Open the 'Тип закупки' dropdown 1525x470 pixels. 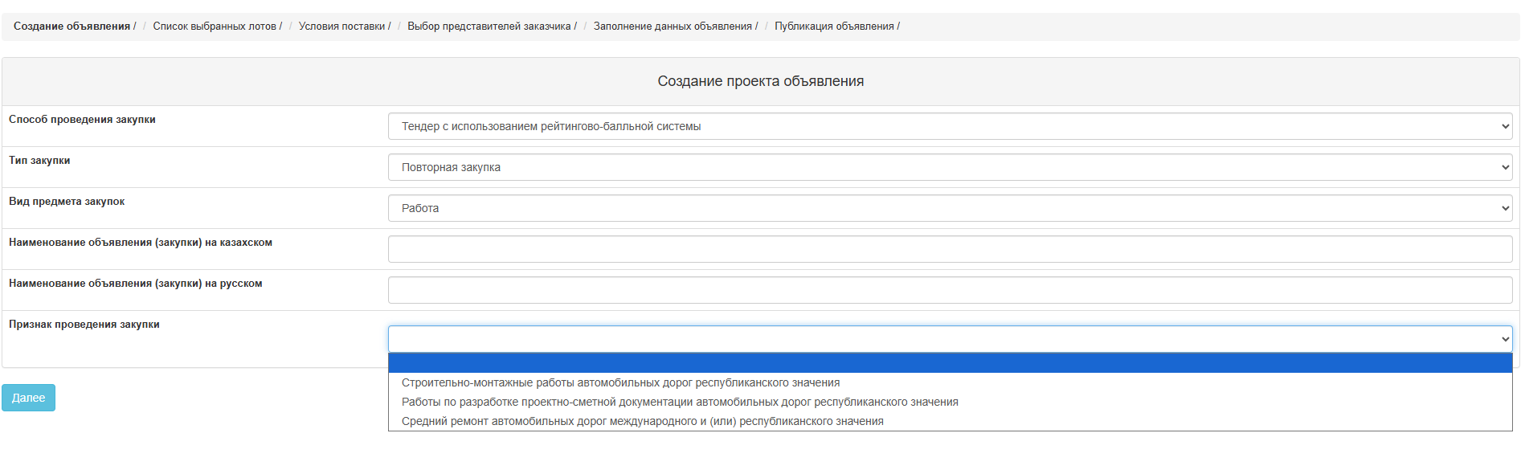(x=950, y=167)
